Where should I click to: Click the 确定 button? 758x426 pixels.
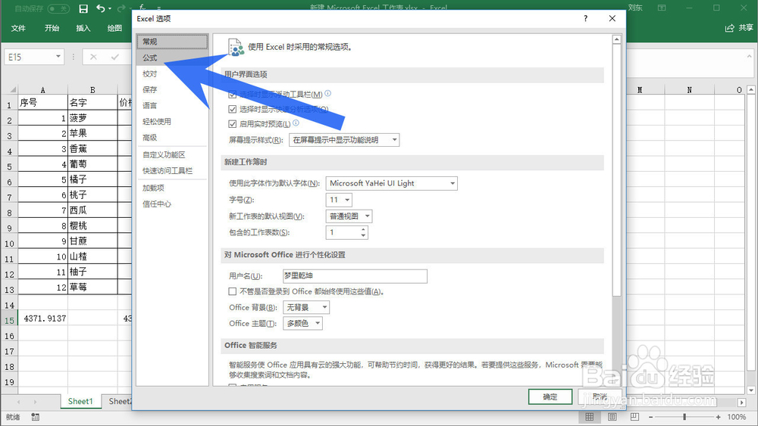pos(550,396)
